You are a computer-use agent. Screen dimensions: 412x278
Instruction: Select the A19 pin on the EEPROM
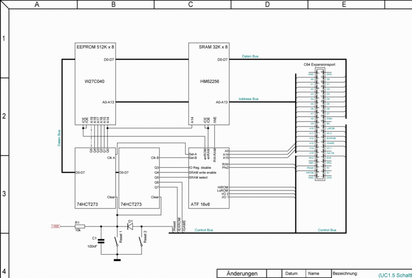point(91,120)
